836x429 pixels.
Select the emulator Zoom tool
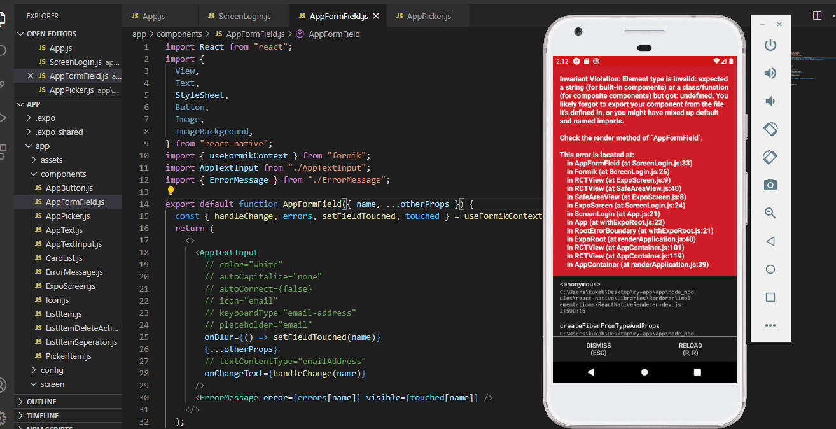click(770, 213)
